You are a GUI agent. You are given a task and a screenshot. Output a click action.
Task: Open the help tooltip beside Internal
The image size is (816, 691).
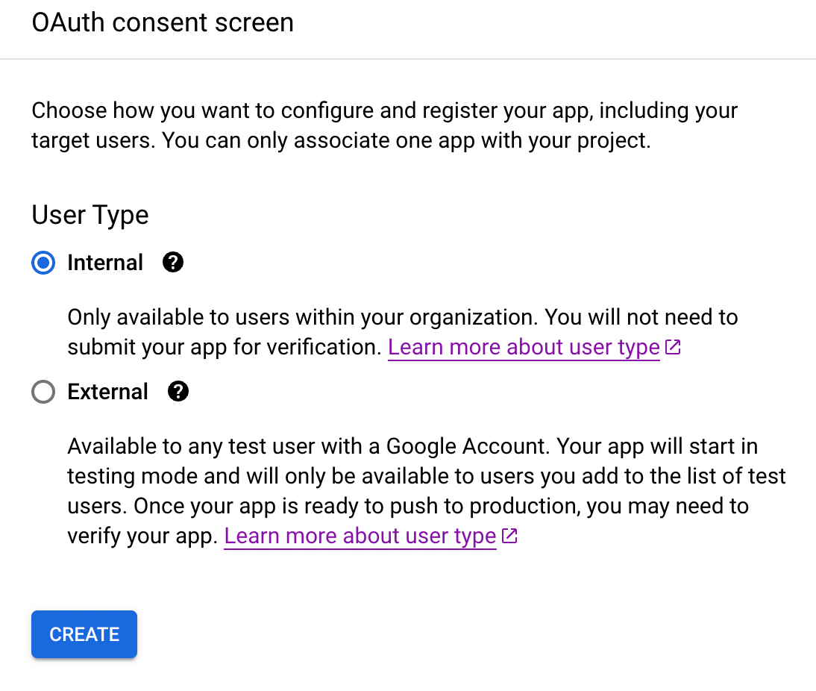(172, 263)
